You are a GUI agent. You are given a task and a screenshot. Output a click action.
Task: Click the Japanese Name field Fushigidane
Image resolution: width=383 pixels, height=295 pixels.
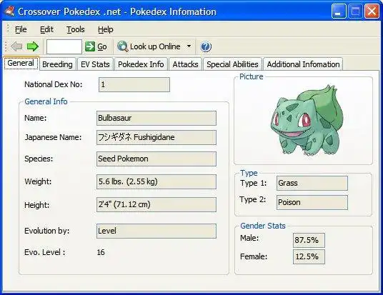click(x=156, y=137)
